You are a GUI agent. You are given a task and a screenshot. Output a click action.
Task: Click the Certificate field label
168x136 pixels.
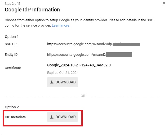coord(13,68)
